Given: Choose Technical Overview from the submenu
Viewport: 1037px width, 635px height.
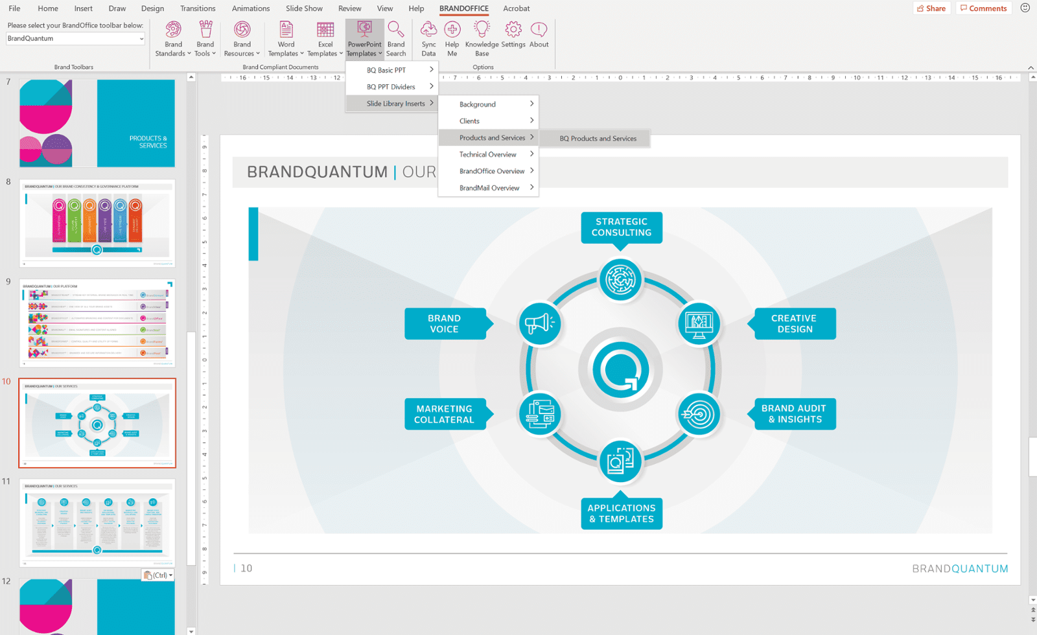Looking at the screenshot, I should pos(488,155).
